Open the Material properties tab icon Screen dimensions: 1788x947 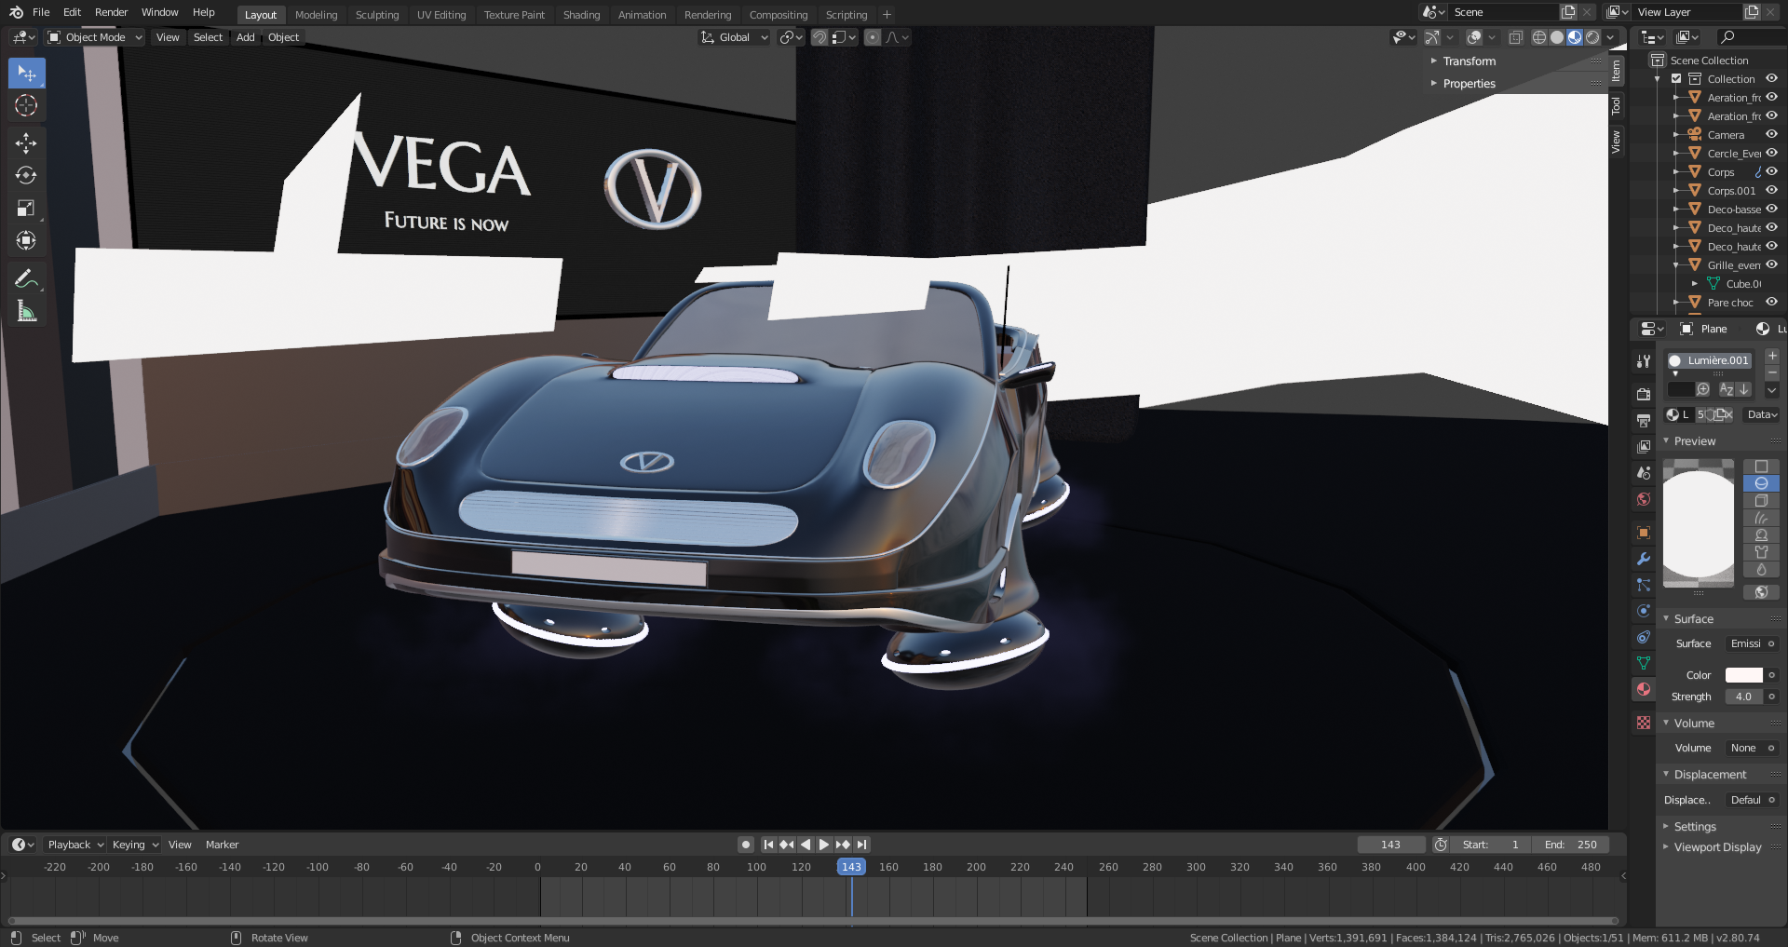click(x=1644, y=689)
